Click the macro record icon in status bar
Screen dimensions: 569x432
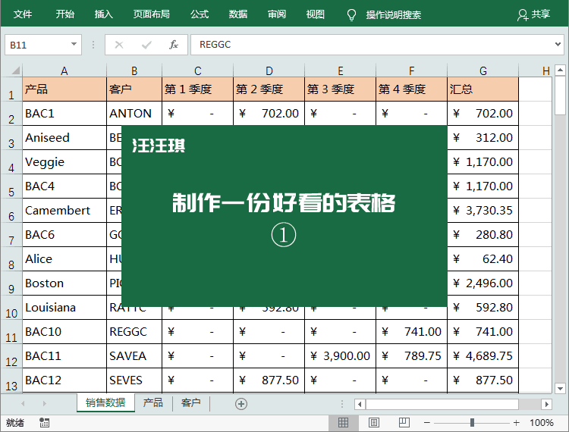coord(44,422)
